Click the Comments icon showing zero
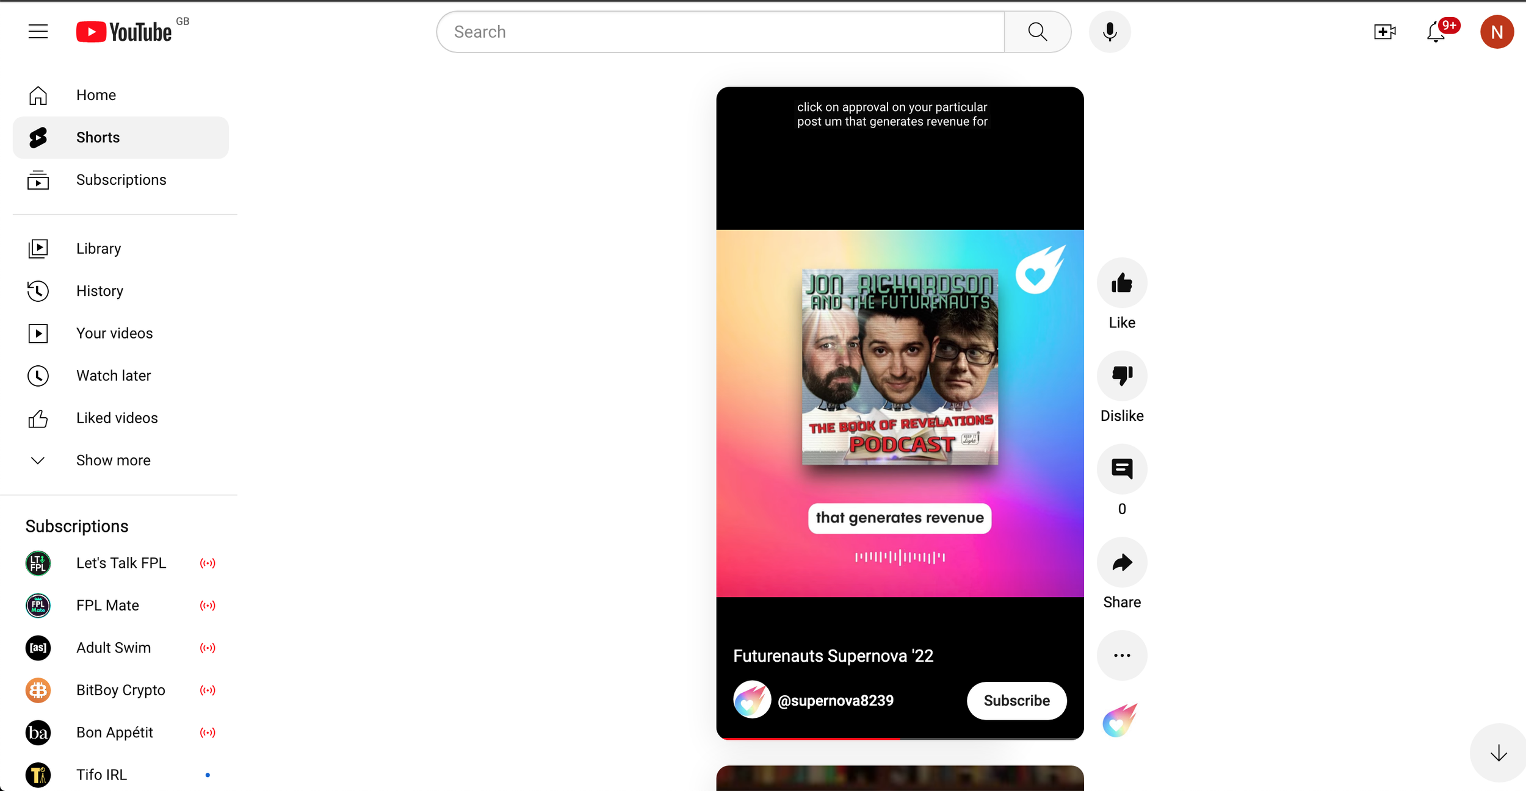This screenshot has width=1526, height=791. tap(1121, 468)
